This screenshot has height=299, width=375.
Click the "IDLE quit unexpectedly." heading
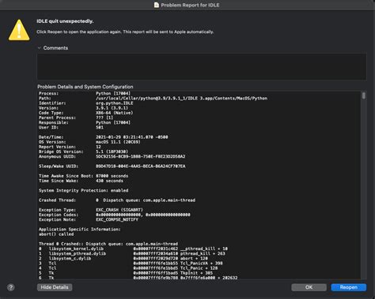65,21
